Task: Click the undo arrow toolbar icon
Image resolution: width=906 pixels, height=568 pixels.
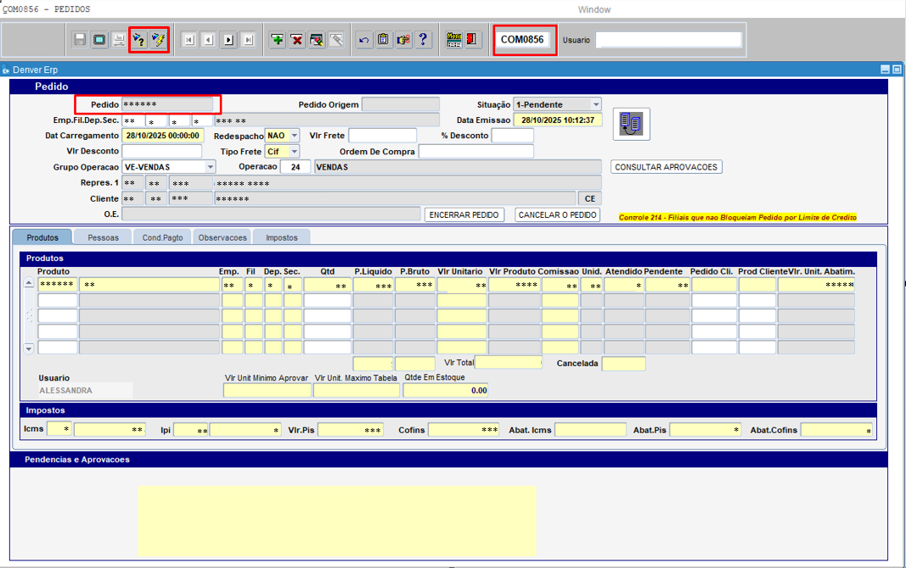Action: (x=363, y=40)
